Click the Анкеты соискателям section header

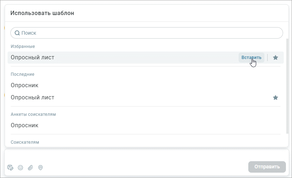pos(33,114)
